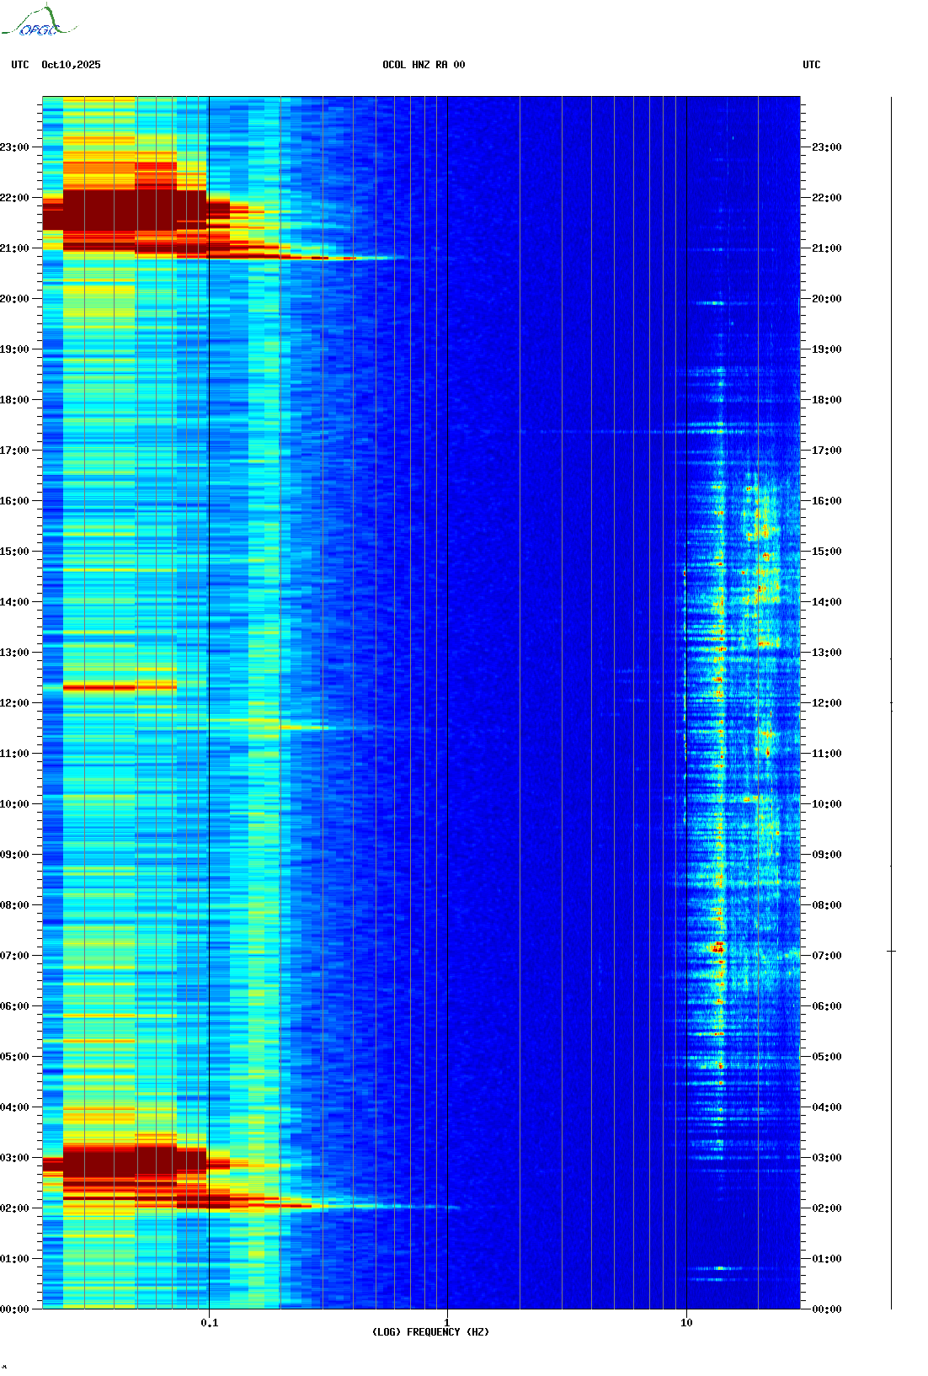Click the station title OCOL HNZ RA 00
This screenshot has width=928, height=1376.
[424, 65]
